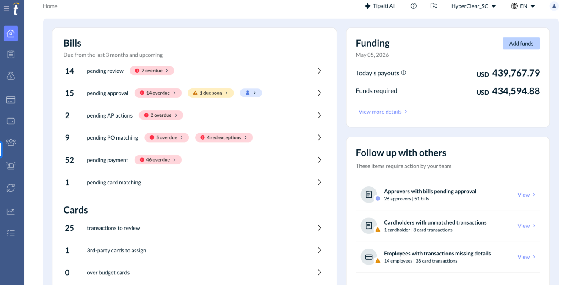Screen dimensions: 569x285
Task: Select the 46 overdue pending payment badge
Action: tap(158, 160)
